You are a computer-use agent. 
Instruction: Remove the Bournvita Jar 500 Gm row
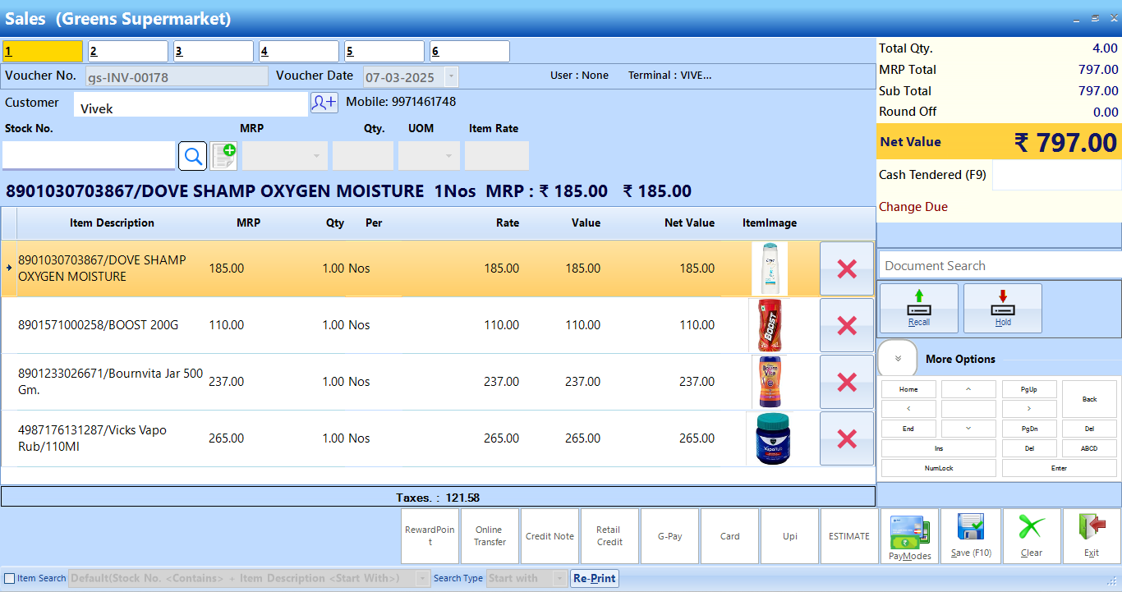click(847, 382)
